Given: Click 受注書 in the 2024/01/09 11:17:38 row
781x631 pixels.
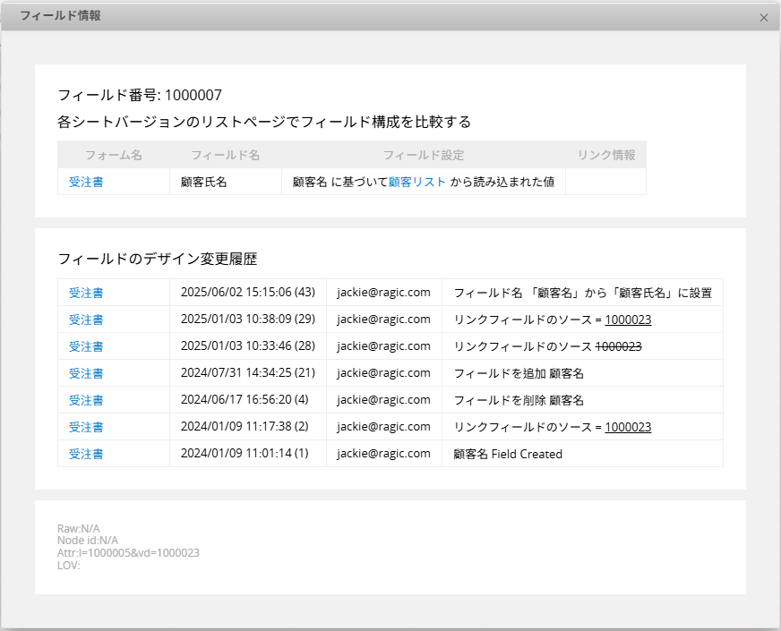Looking at the screenshot, I should [x=86, y=427].
